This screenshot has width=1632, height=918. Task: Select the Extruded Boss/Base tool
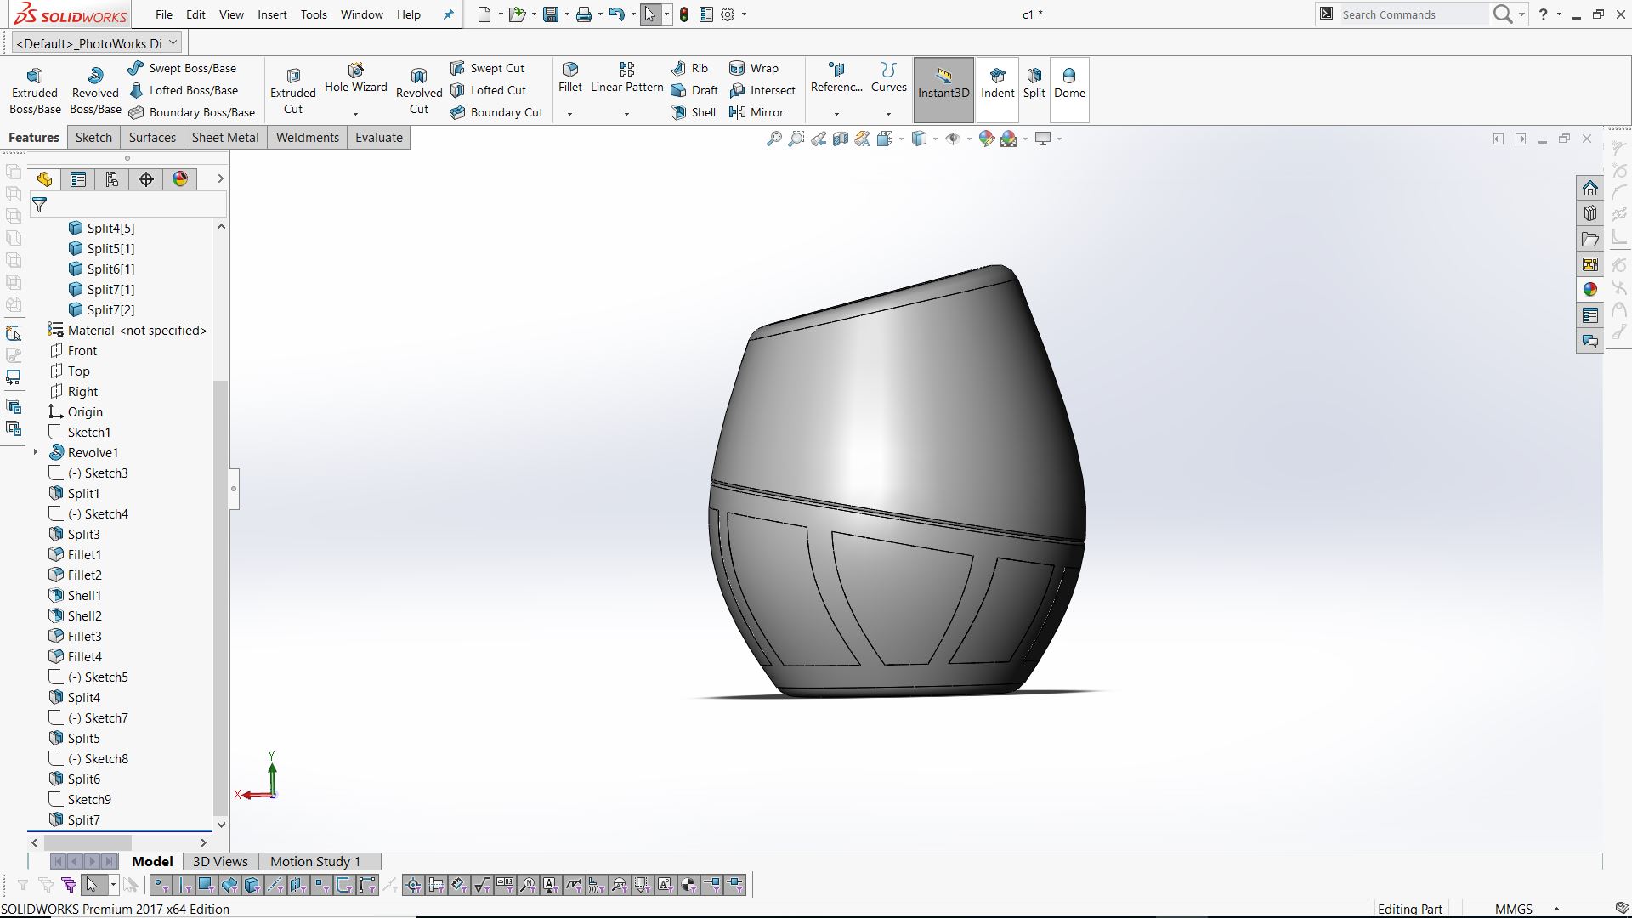35,90
